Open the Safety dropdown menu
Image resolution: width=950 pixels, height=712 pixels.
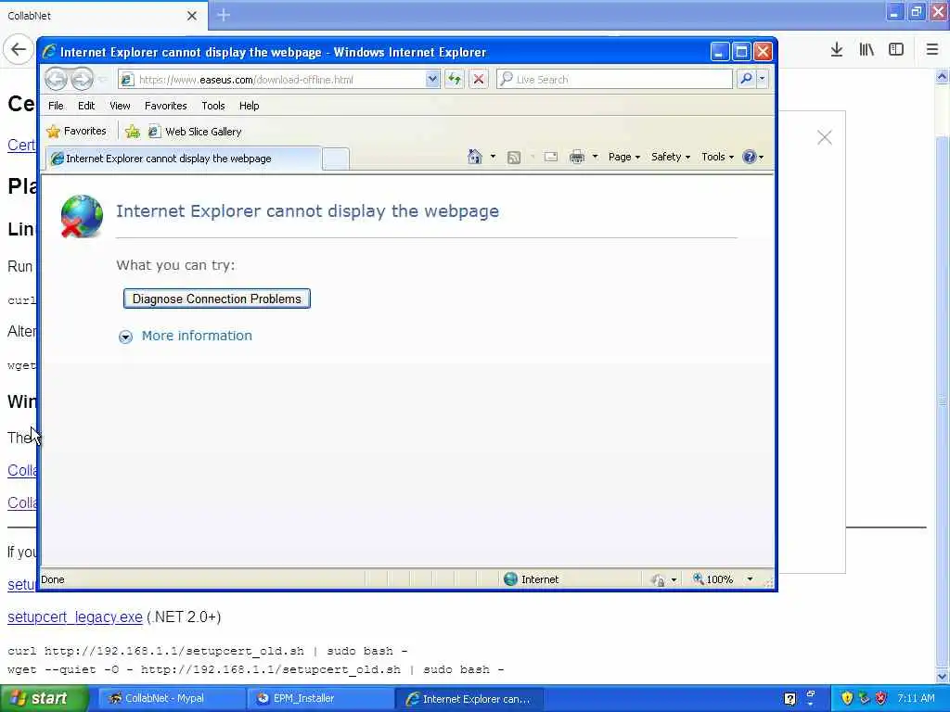[x=670, y=157]
